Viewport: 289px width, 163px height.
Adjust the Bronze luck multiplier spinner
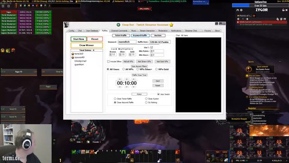point(111,54)
